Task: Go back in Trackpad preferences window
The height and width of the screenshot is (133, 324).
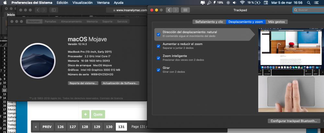Action: point(169,10)
